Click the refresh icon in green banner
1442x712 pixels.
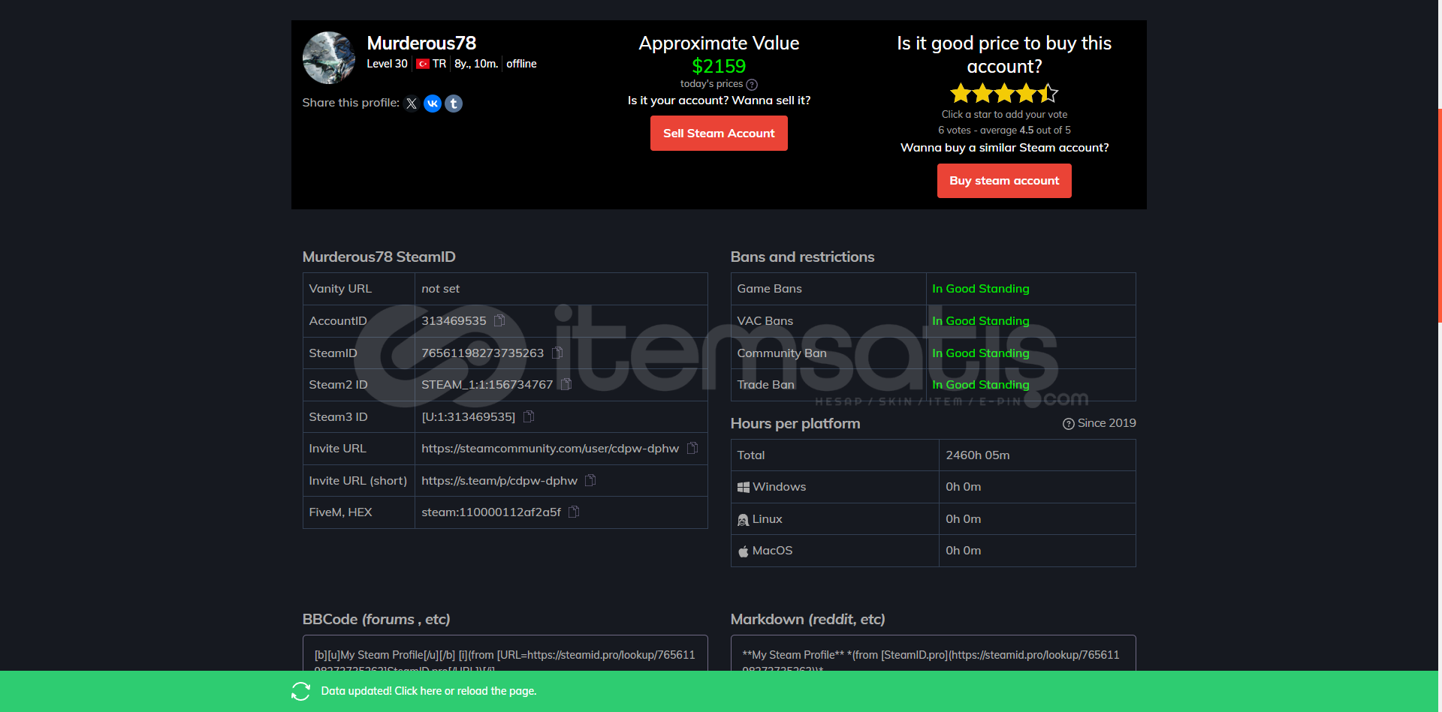300,691
